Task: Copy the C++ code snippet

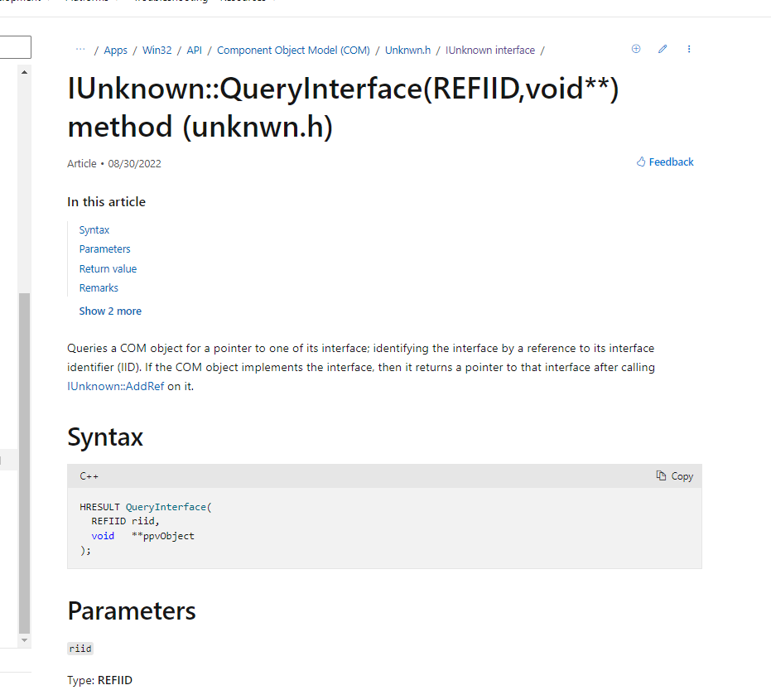Action: tap(675, 476)
